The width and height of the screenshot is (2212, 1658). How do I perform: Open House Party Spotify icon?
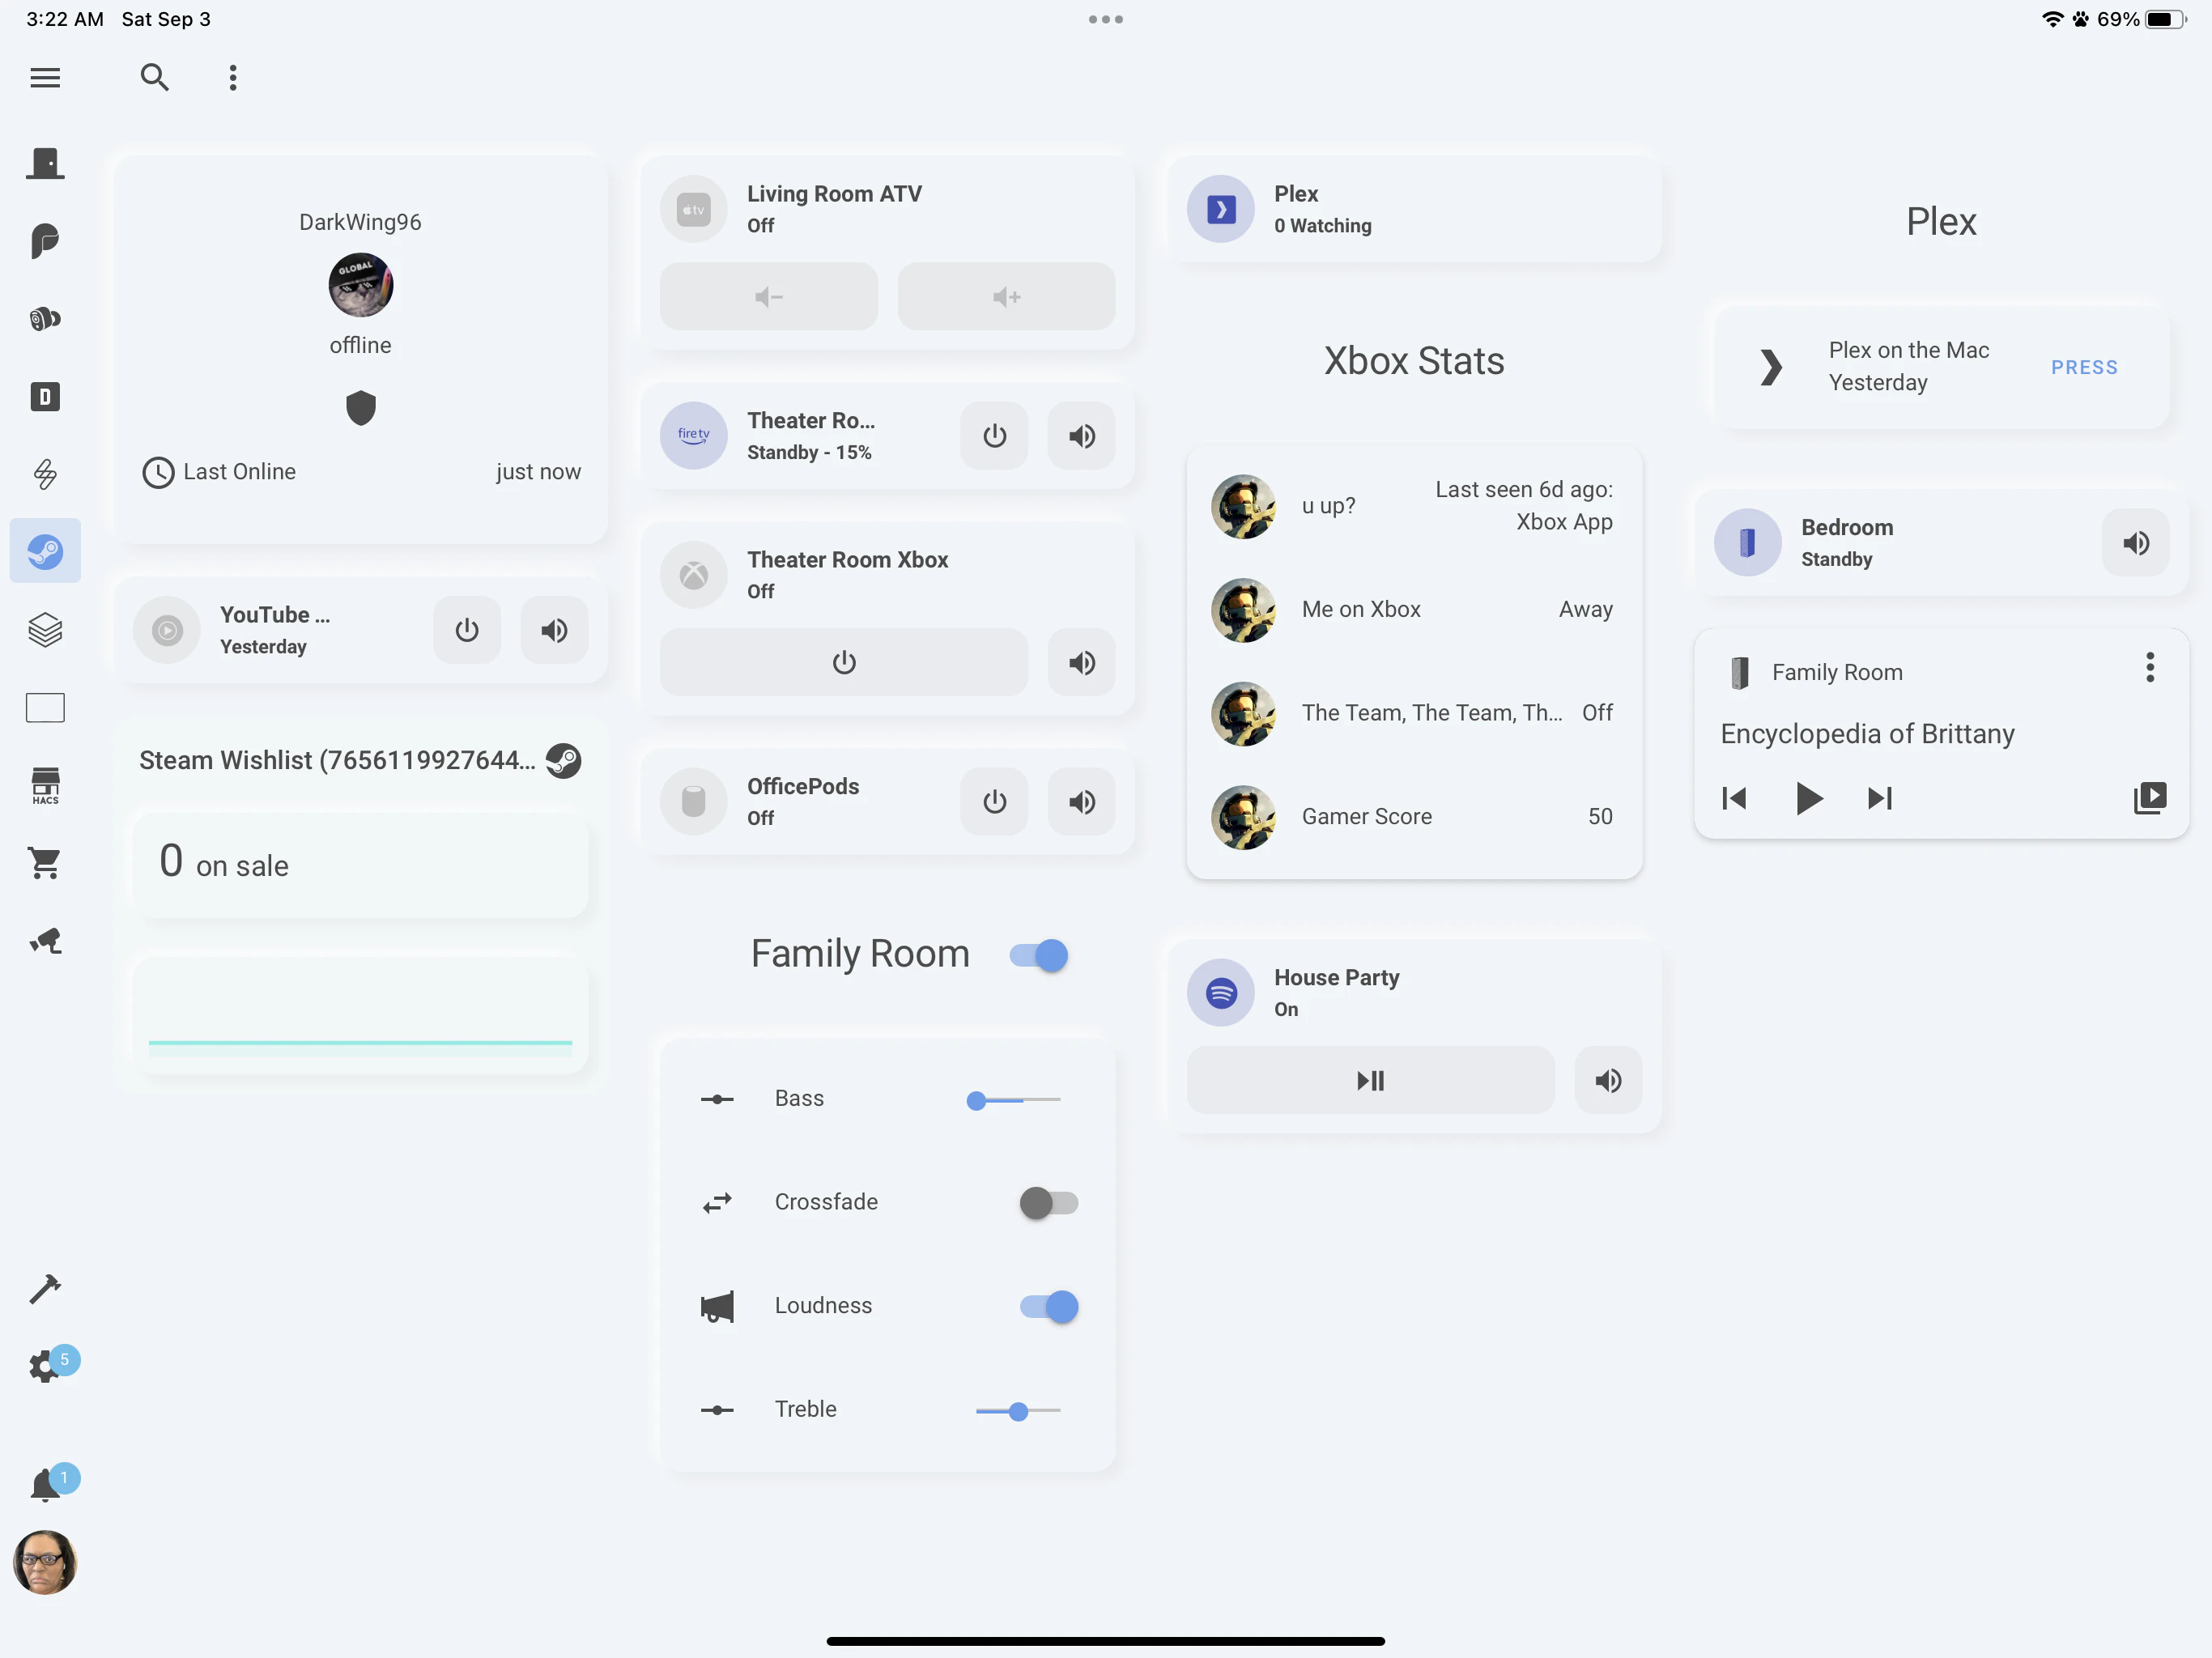coord(1220,993)
